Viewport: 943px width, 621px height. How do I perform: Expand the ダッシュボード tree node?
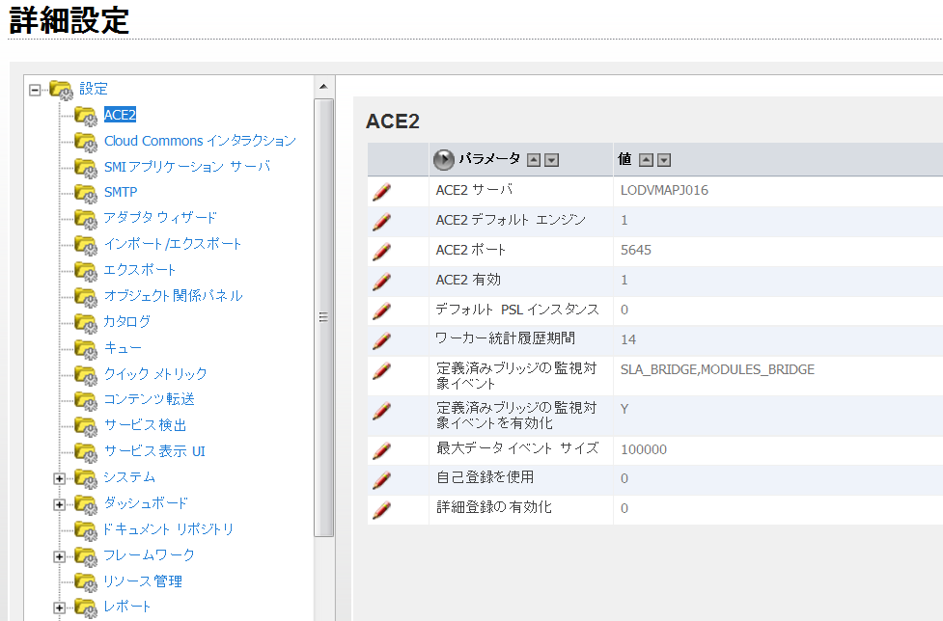click(x=60, y=503)
